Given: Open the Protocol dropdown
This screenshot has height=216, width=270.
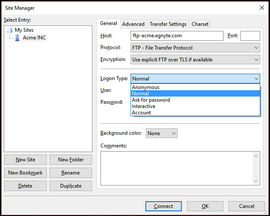Looking at the screenshot, I should (195, 48).
